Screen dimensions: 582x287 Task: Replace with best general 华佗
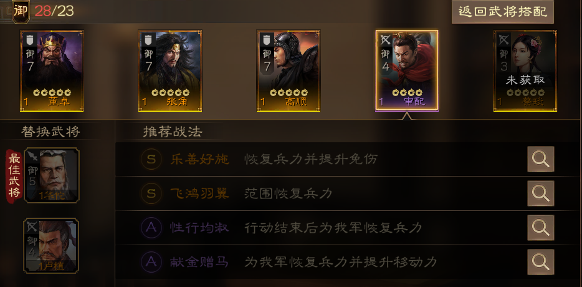[51, 175]
